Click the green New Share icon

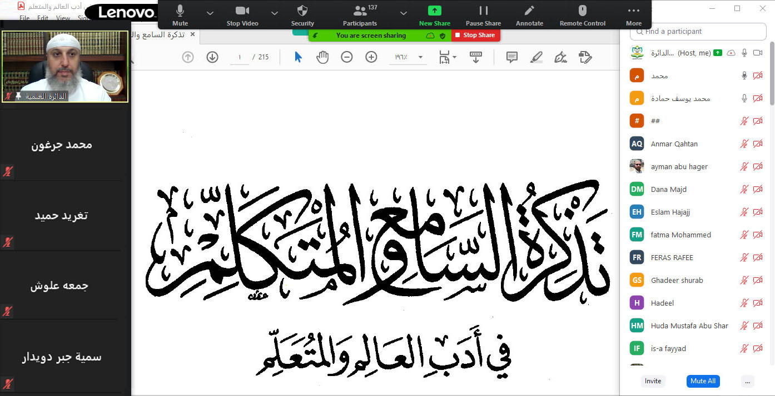(x=434, y=11)
